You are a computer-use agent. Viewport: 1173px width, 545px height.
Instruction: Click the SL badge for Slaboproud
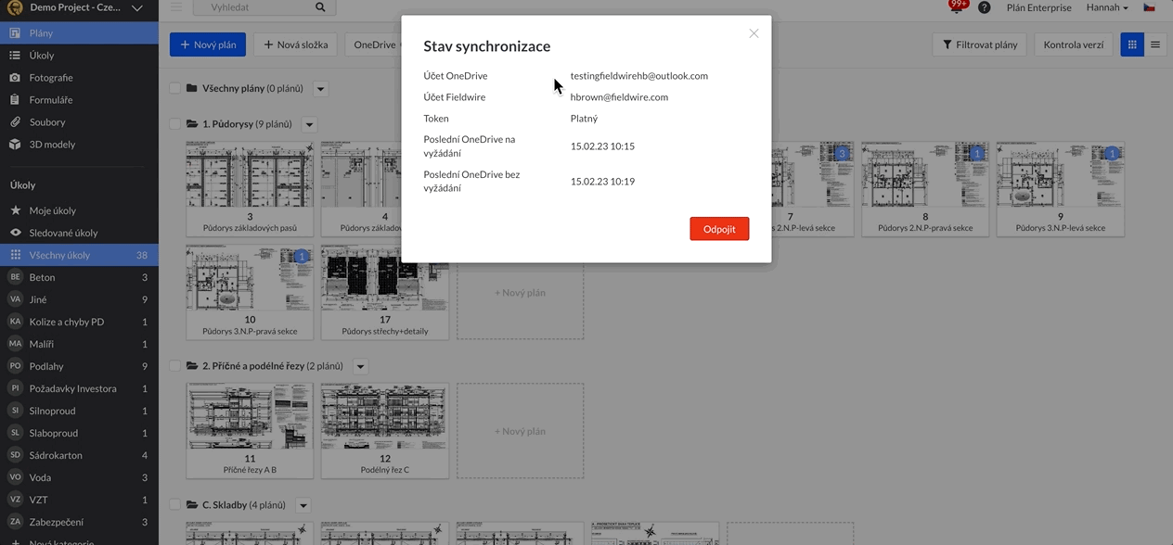coord(15,433)
